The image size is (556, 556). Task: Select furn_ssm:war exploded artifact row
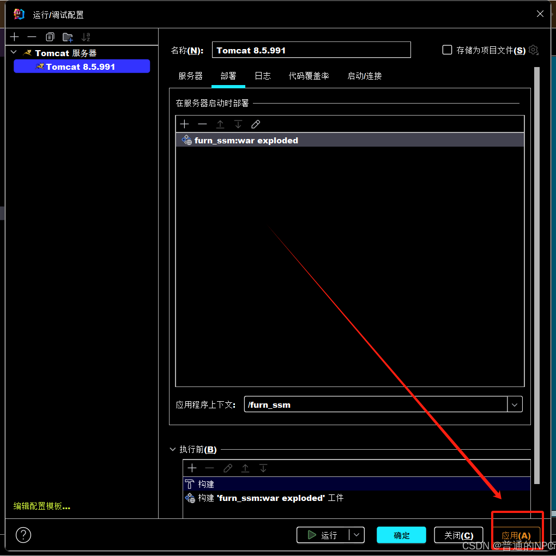[x=349, y=141]
